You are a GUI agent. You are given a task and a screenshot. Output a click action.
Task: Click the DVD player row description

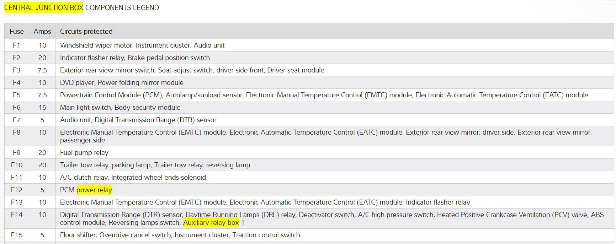(x=122, y=82)
